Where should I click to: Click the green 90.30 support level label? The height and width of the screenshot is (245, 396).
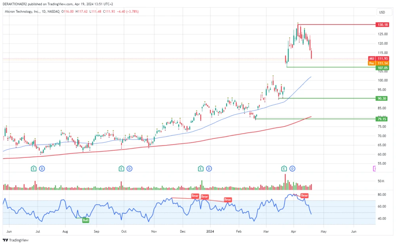pos(382,98)
